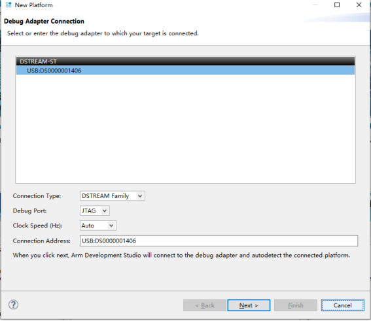The image size is (371, 321).
Task: Click the Cancel button
Action: (343, 305)
